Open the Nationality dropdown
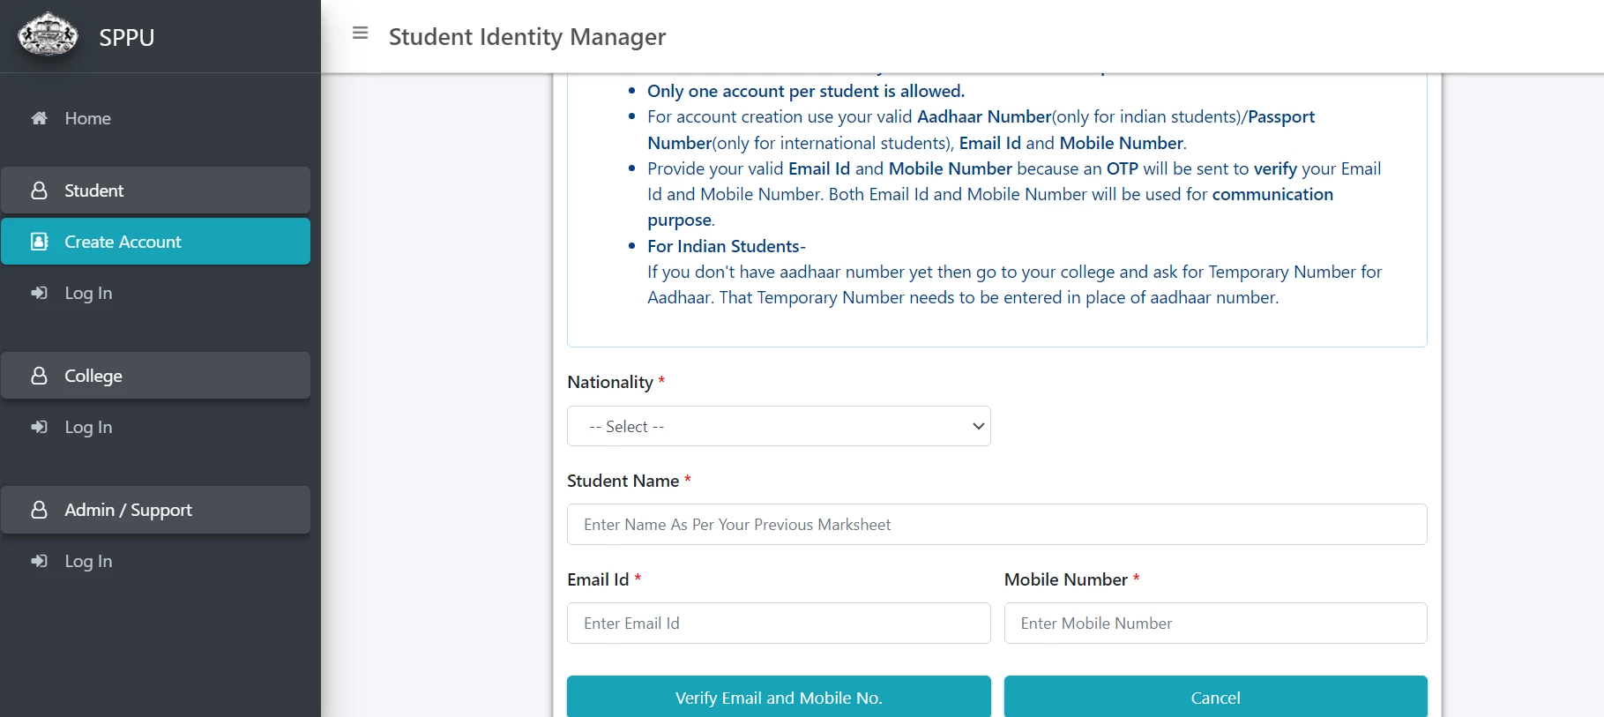 click(779, 426)
